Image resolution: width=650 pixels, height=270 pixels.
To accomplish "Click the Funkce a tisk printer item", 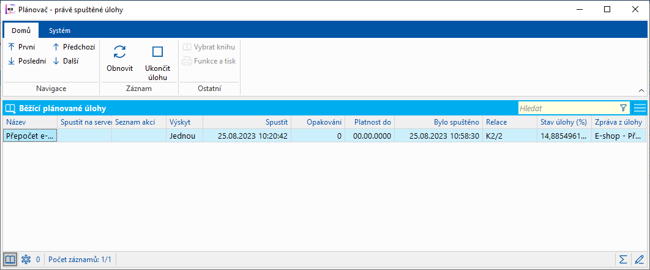I will point(209,61).
